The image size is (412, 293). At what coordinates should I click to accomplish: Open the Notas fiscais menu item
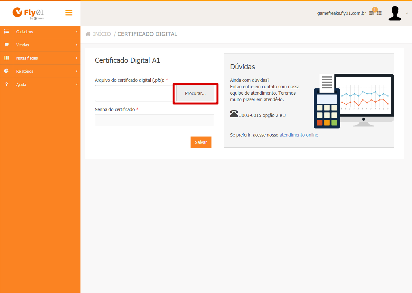click(40, 58)
